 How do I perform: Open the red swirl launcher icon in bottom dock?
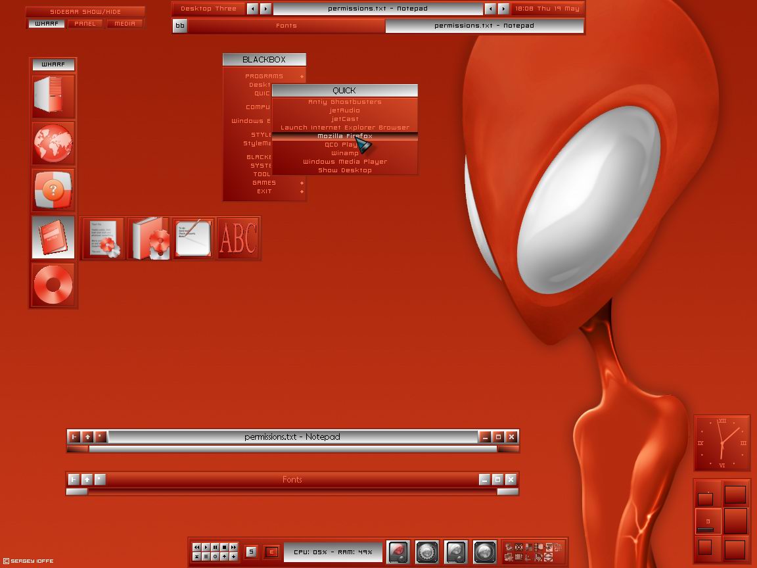tap(397, 551)
